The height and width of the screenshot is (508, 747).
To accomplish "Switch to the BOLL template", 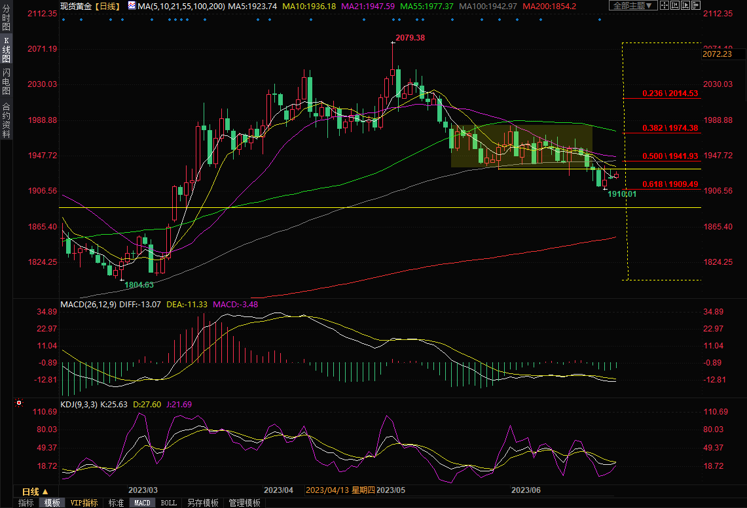I will tap(168, 503).
